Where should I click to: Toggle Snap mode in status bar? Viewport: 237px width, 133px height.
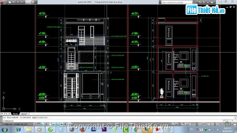coord(35,124)
